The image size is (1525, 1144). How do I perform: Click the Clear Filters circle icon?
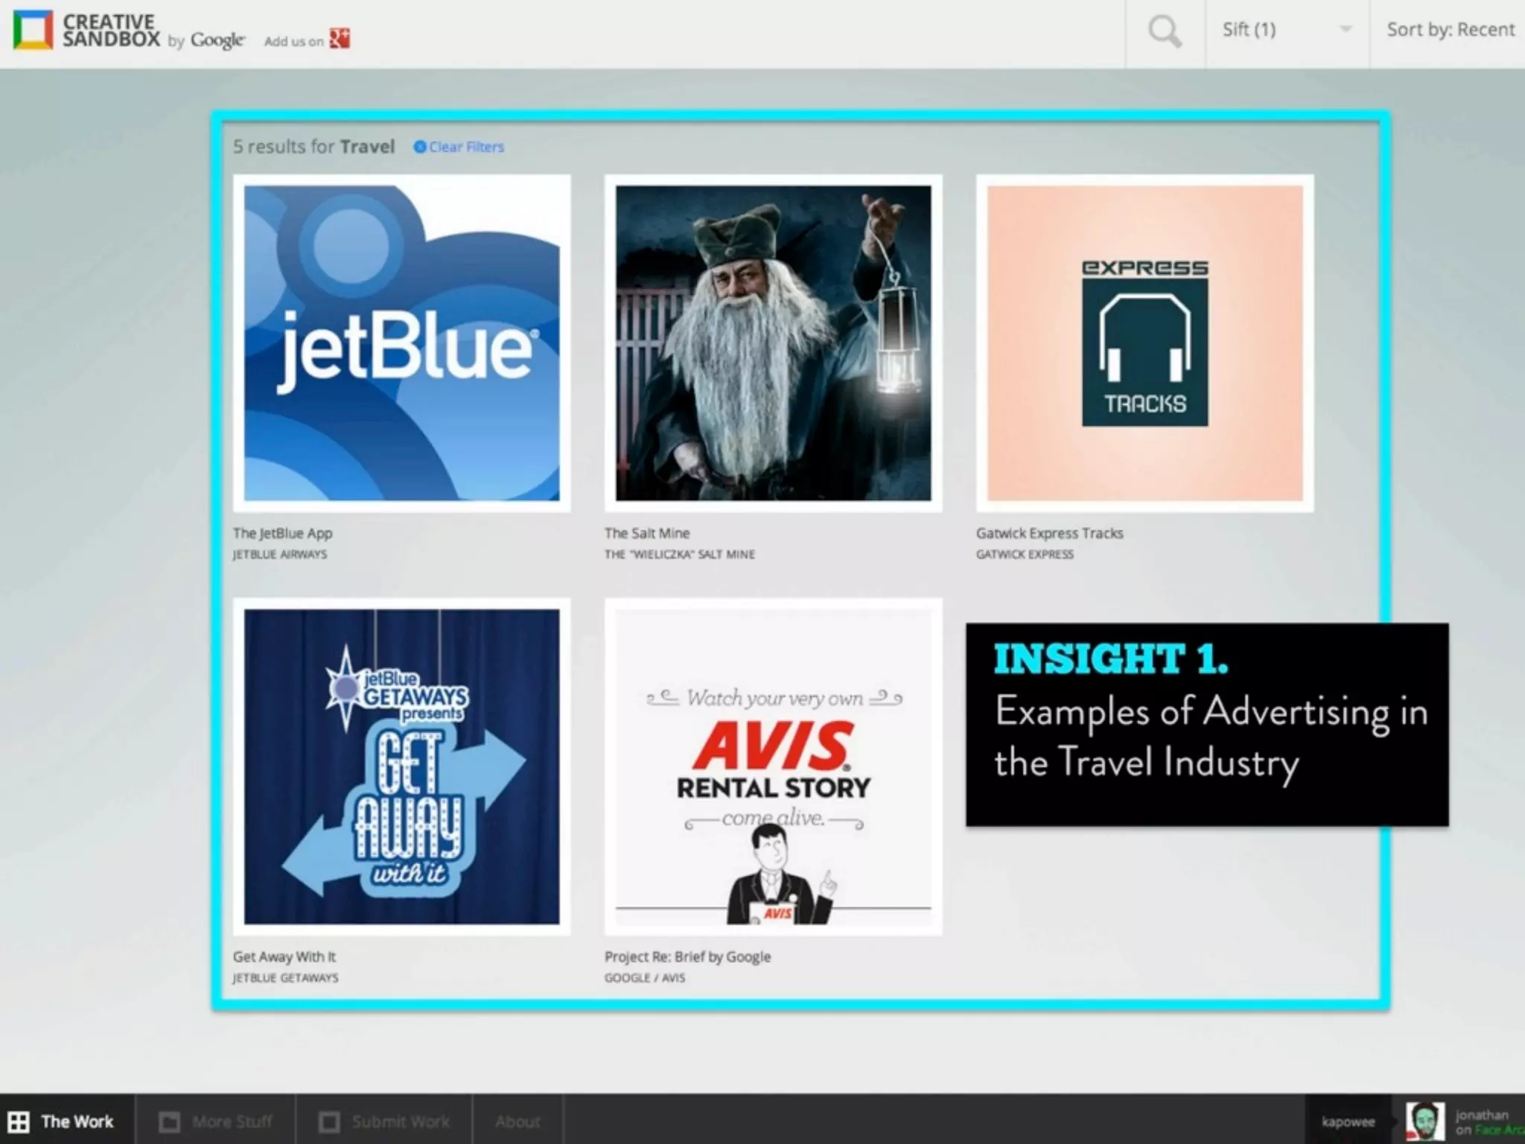point(420,147)
